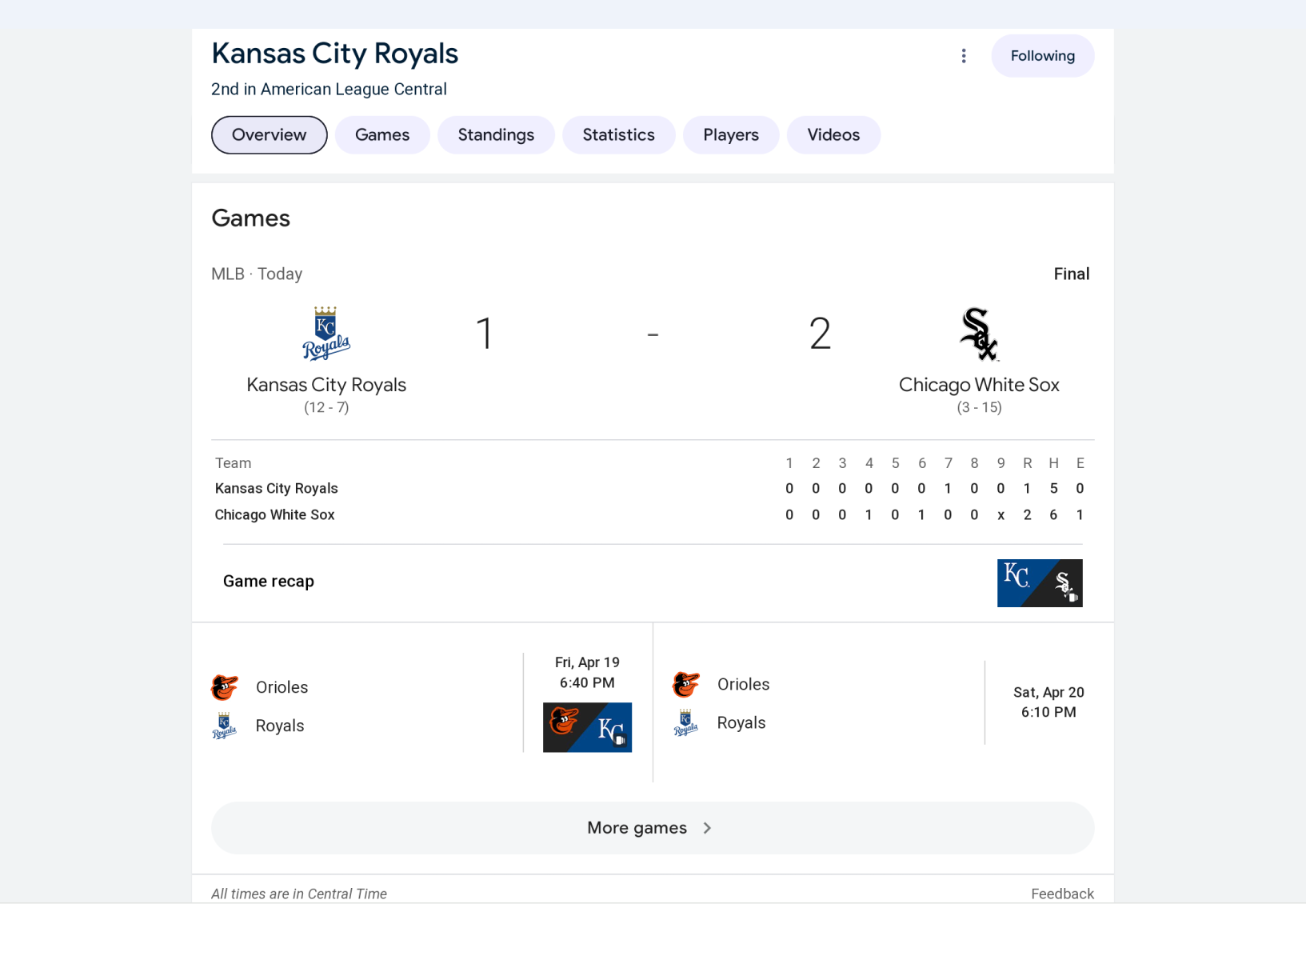Screen dimensions: 1306x960
Task: Open the Orioles–KC video preview thumbnail
Action: click(587, 727)
